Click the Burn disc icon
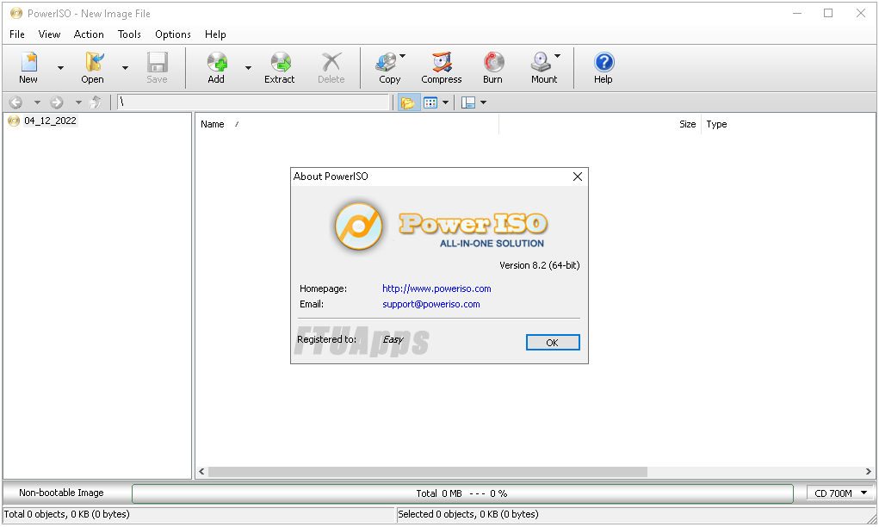Image resolution: width=879 pixels, height=527 pixels. point(493,62)
